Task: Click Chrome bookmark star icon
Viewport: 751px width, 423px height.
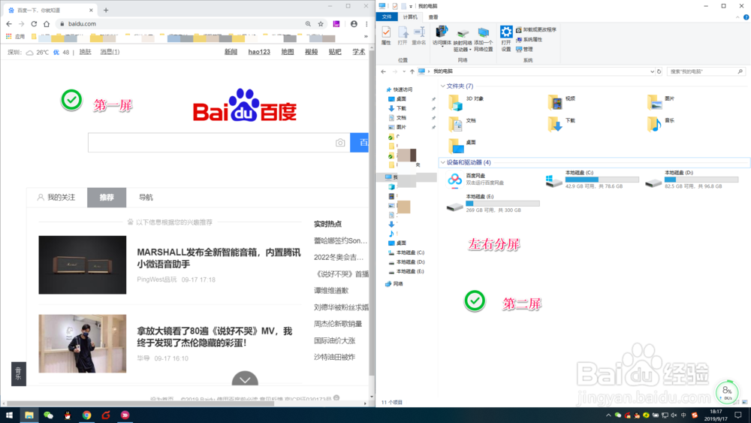Action: 321,24
